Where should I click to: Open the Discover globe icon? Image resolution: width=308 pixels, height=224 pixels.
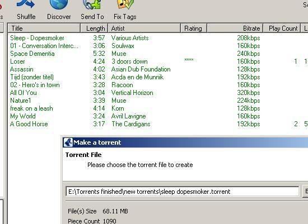pyautogui.click(x=59, y=4)
